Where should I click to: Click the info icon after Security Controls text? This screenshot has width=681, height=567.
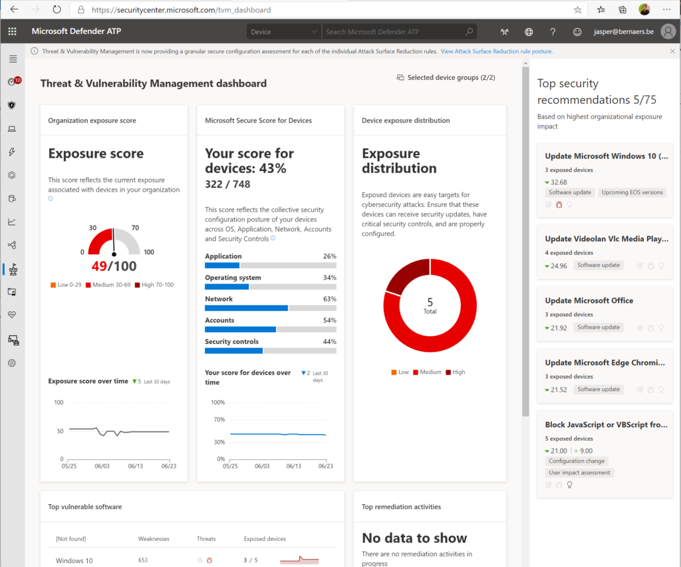(x=273, y=238)
